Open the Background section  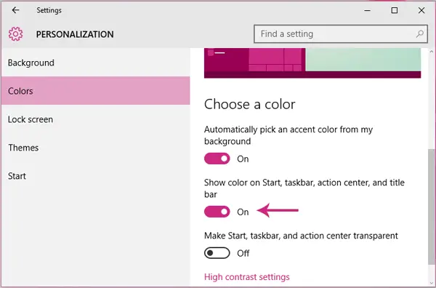click(95, 63)
